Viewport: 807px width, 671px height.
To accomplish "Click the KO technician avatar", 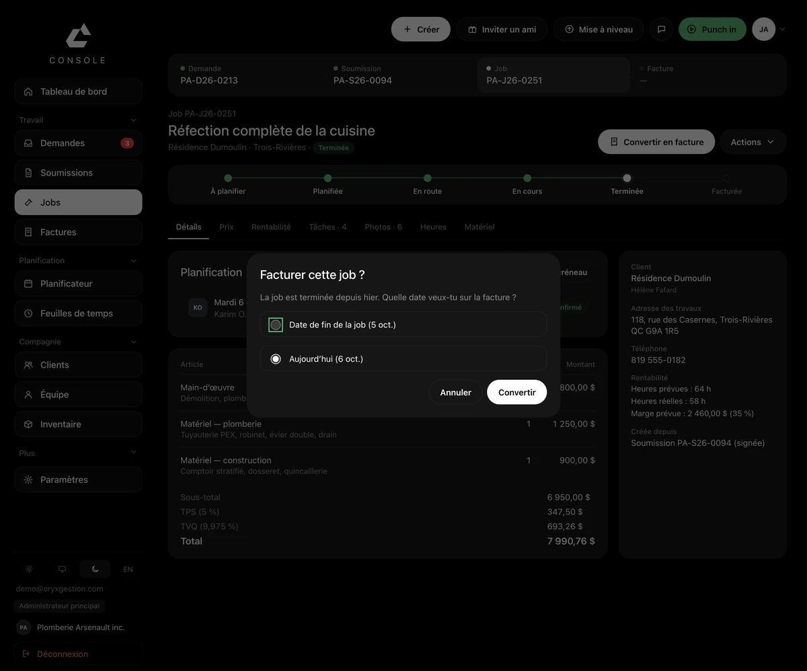I will pyautogui.click(x=198, y=308).
